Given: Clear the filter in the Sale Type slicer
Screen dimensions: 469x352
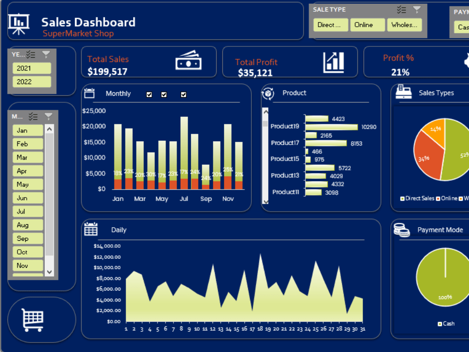Looking at the screenshot, I should [x=416, y=10].
